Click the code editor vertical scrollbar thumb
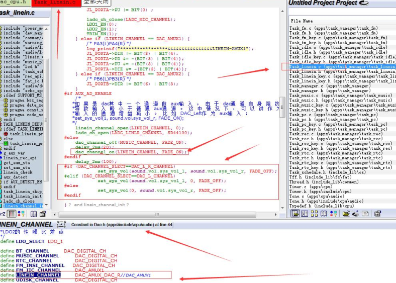 click(x=282, y=107)
